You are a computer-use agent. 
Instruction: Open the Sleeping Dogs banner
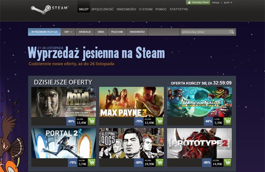tap(131, 143)
